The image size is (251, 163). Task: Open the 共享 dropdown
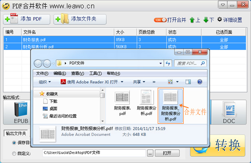tap(139, 82)
